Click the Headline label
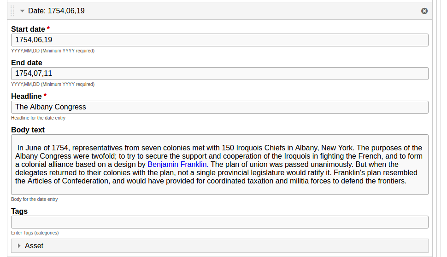Image resolution: width=447 pixels, height=257 pixels. tap(26, 96)
